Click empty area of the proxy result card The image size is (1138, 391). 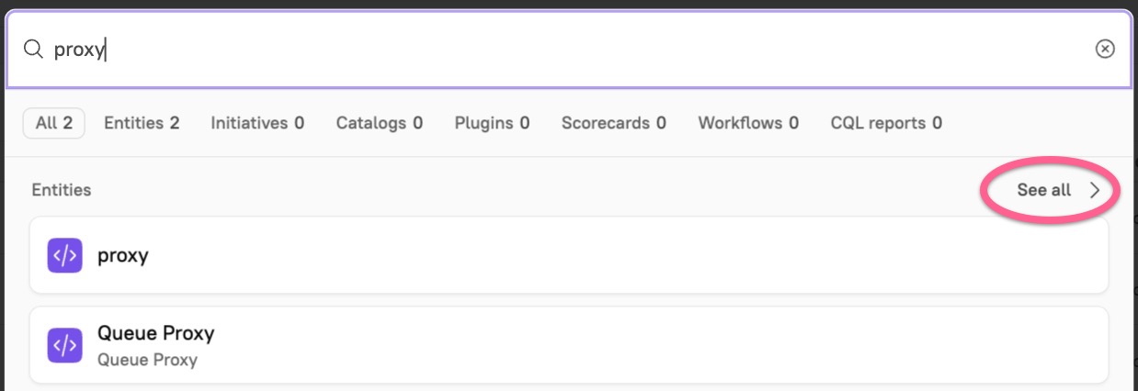click(643, 256)
